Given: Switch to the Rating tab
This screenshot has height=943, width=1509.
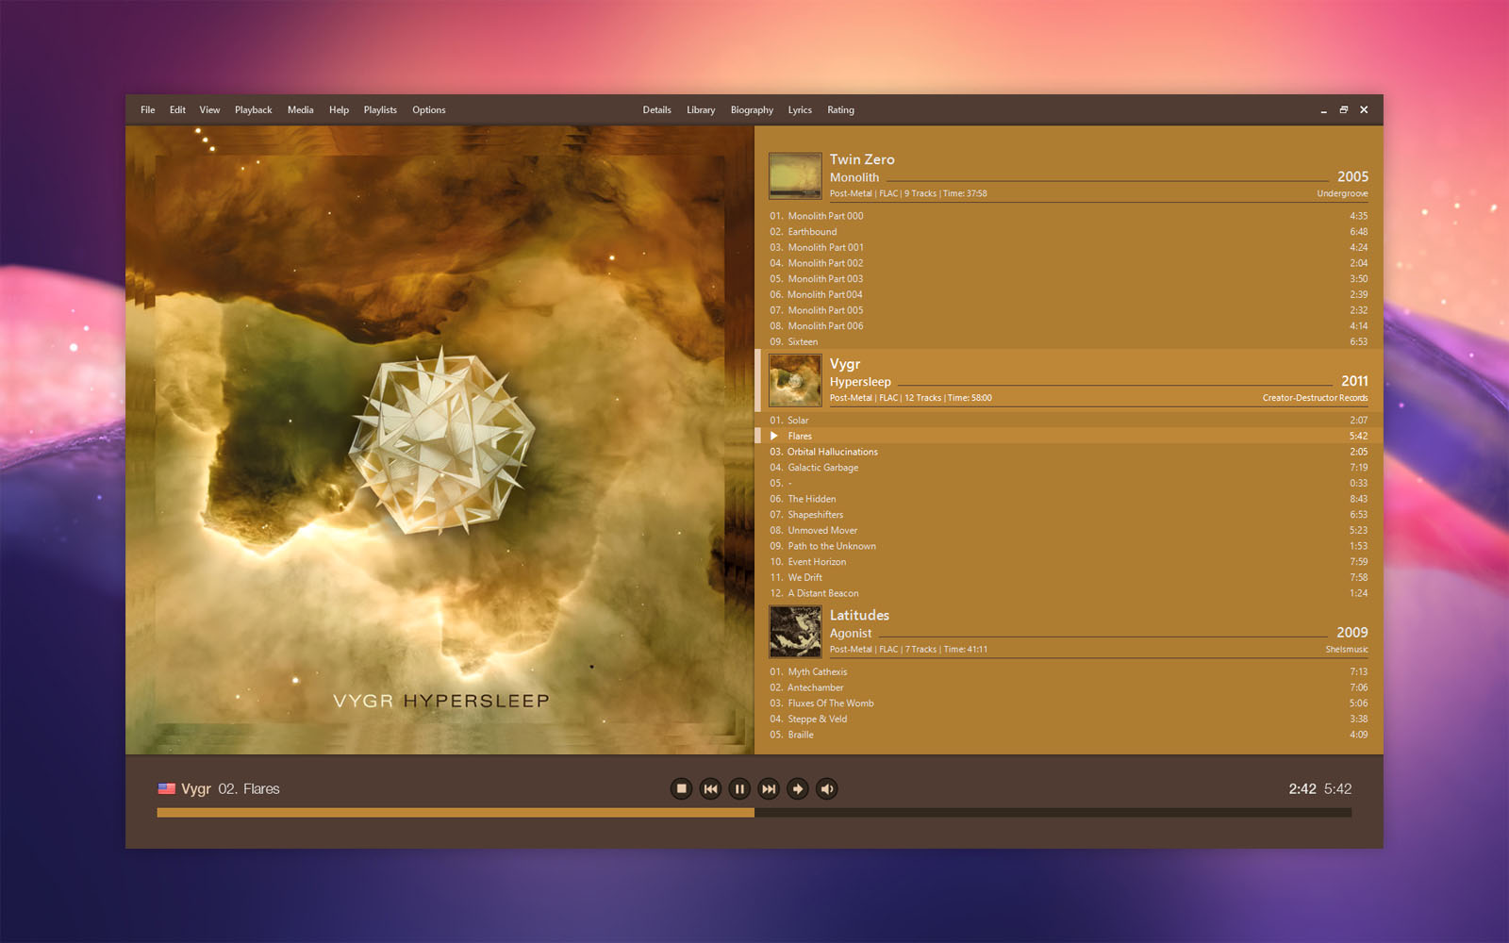Looking at the screenshot, I should point(840,109).
